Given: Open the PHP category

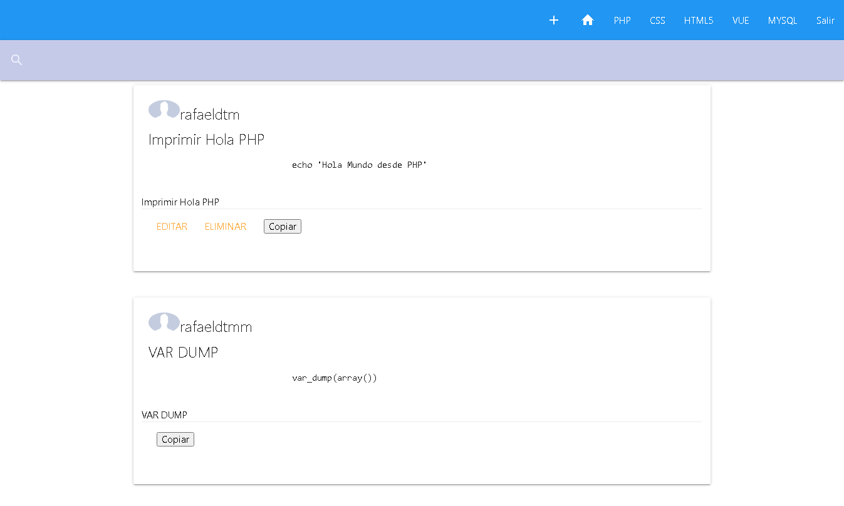Looking at the screenshot, I should click(x=622, y=20).
